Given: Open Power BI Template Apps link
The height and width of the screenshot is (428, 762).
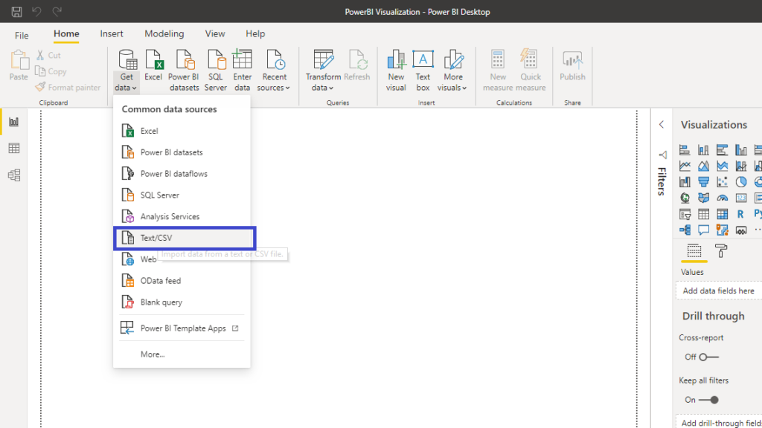Looking at the screenshot, I should (183, 328).
